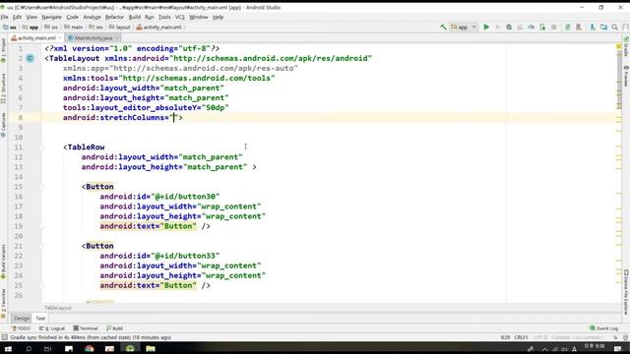This screenshot has width=630, height=354.
Task: Open the VCS menu
Action: pyautogui.click(x=179, y=18)
